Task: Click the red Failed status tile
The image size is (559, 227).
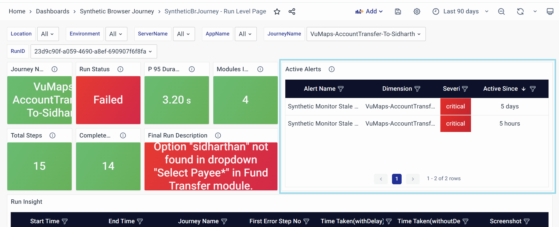Action: coord(108,100)
